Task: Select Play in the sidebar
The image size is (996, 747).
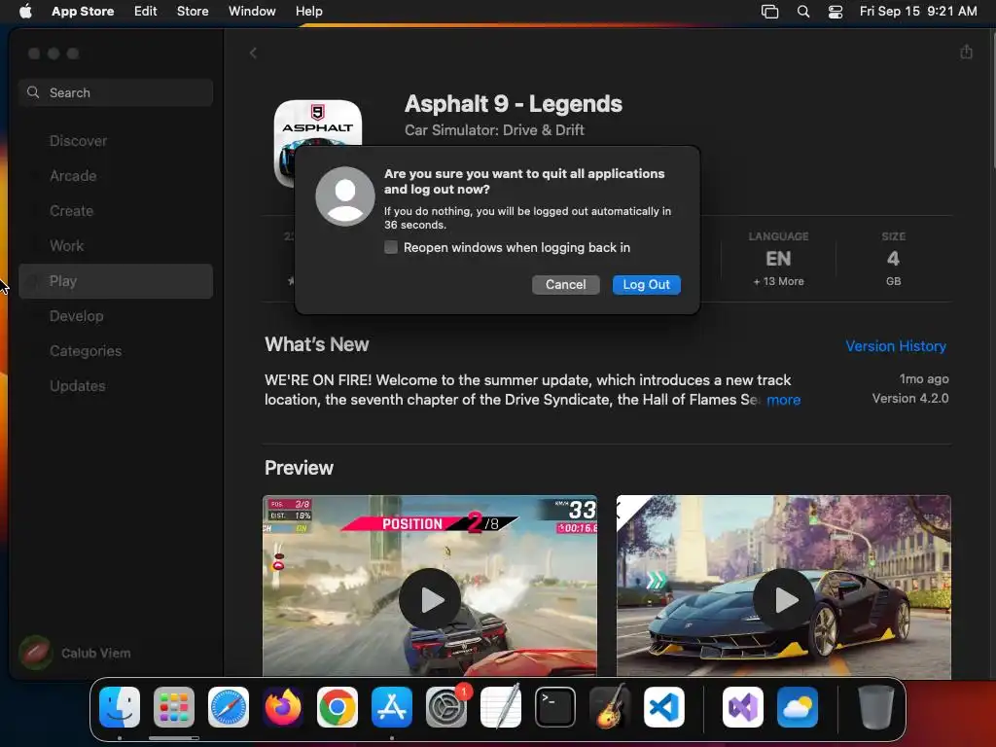Action: pyautogui.click(x=116, y=281)
